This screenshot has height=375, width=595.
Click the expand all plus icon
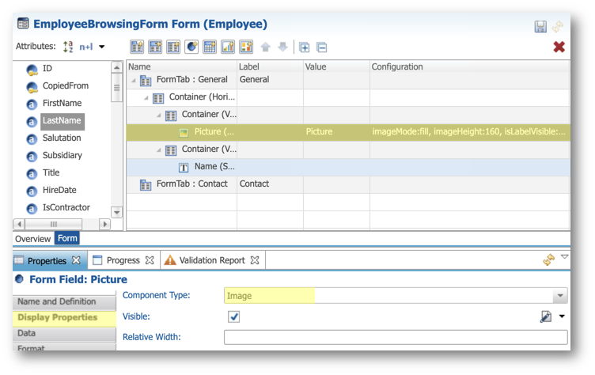point(305,47)
